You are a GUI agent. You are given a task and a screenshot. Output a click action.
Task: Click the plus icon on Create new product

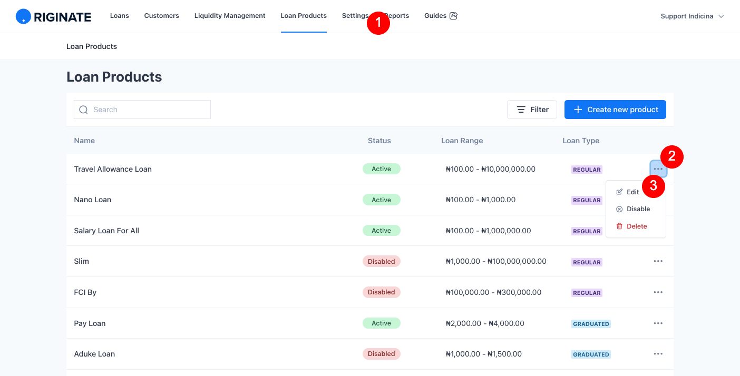point(578,110)
